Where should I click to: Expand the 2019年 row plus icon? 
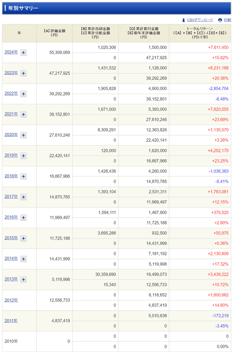coord(23,156)
